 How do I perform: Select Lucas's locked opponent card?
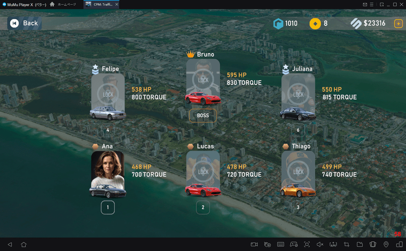(203, 173)
